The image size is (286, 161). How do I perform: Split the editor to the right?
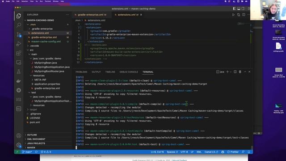click(244, 15)
